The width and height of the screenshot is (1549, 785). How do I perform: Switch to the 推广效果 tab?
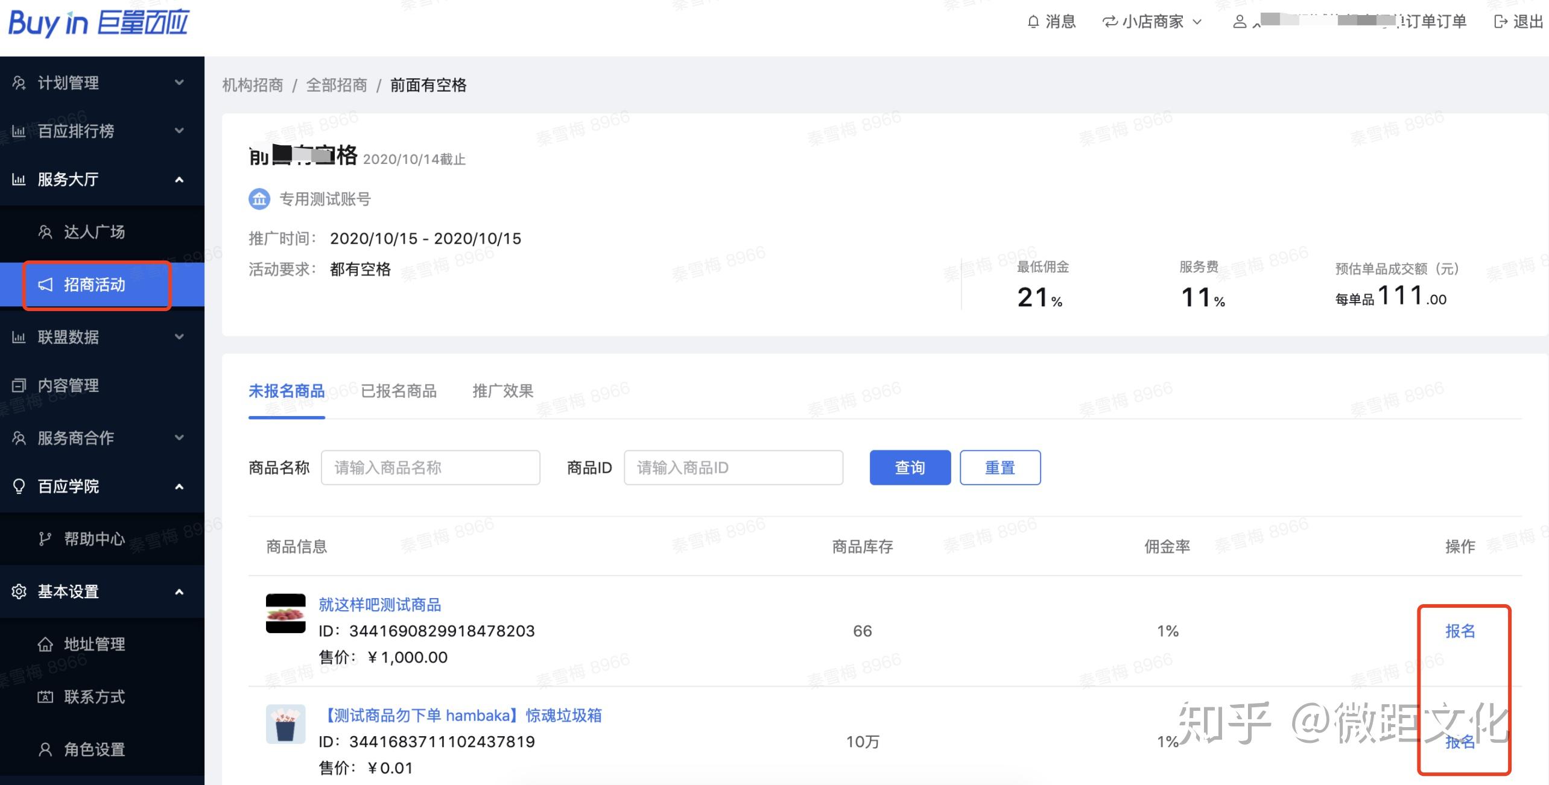pos(502,391)
